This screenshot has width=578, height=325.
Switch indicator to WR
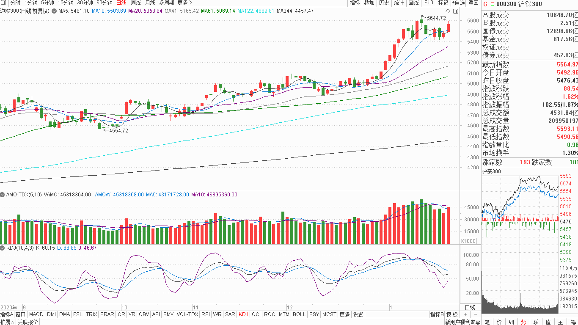[x=217, y=314]
